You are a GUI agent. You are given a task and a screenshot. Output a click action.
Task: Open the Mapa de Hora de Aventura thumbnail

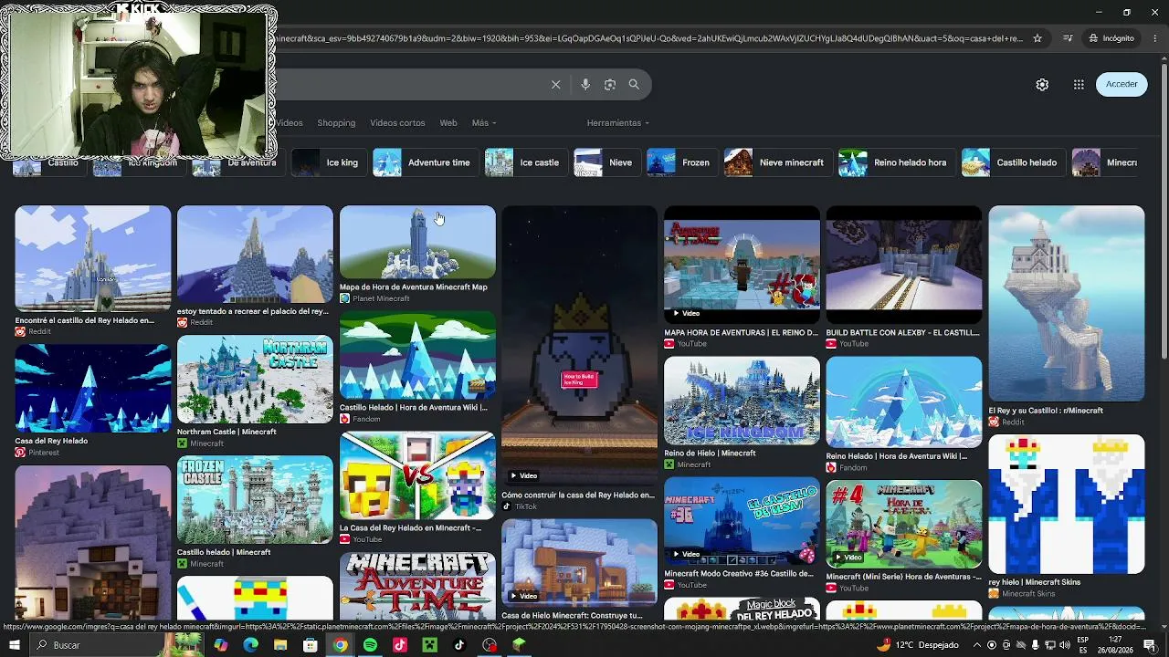click(x=417, y=242)
